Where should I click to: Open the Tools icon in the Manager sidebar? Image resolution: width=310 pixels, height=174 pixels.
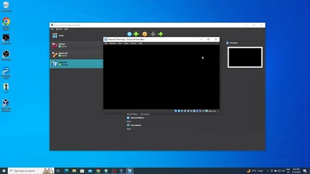point(55,35)
